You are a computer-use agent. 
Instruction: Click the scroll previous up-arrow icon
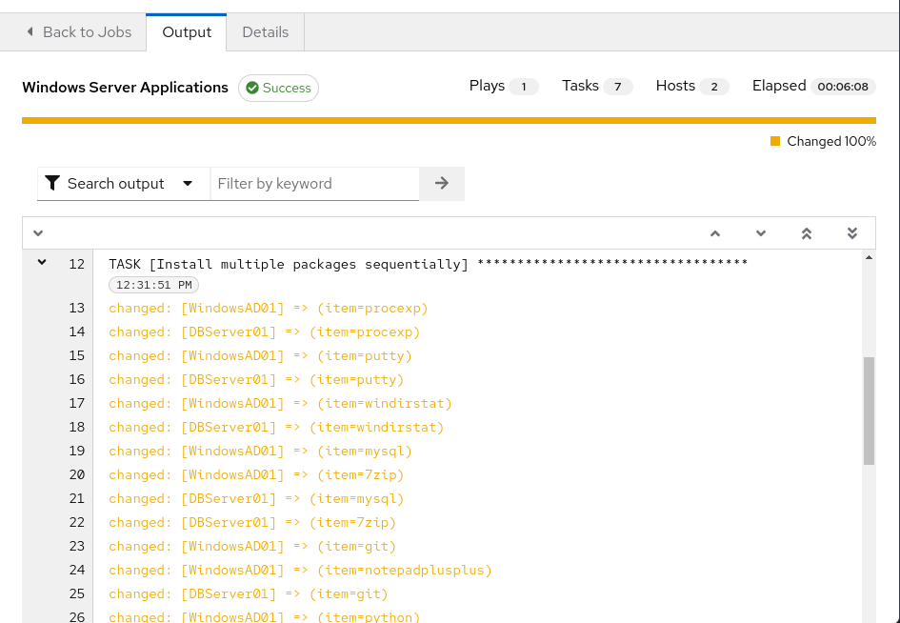715,233
